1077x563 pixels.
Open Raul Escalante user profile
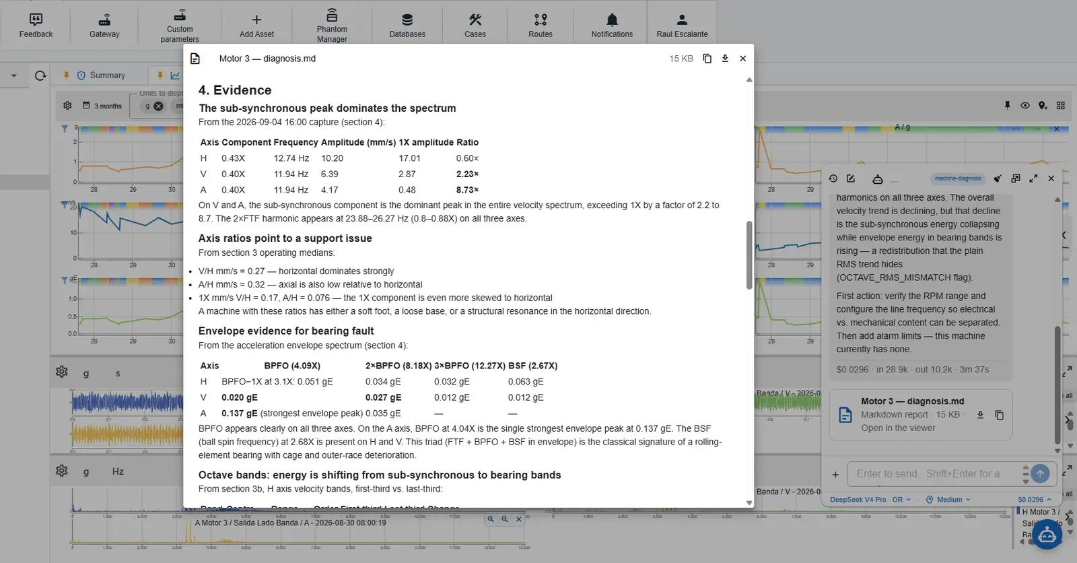pyautogui.click(x=682, y=26)
